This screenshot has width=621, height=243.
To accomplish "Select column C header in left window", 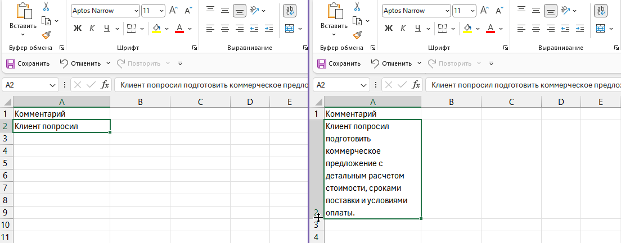I will click(200, 102).
